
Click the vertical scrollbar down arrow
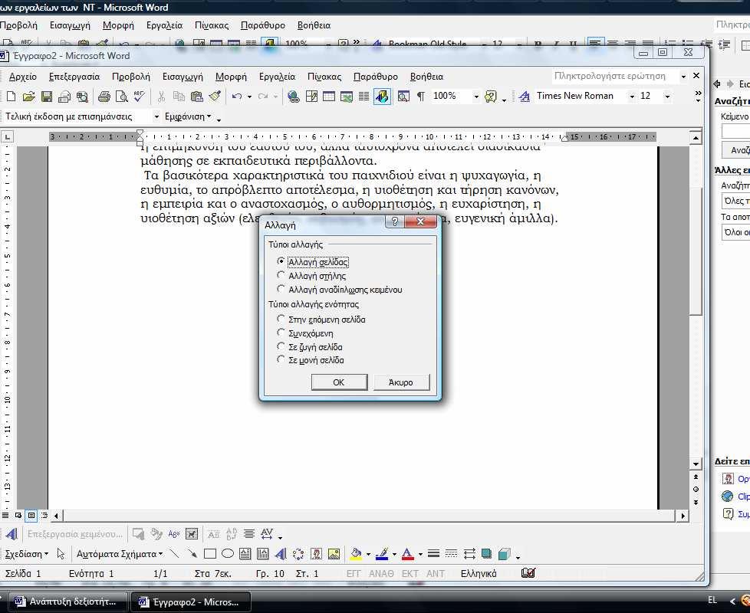click(x=696, y=464)
